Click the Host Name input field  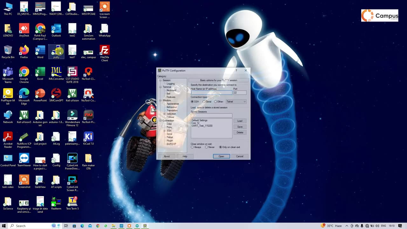coord(211,93)
